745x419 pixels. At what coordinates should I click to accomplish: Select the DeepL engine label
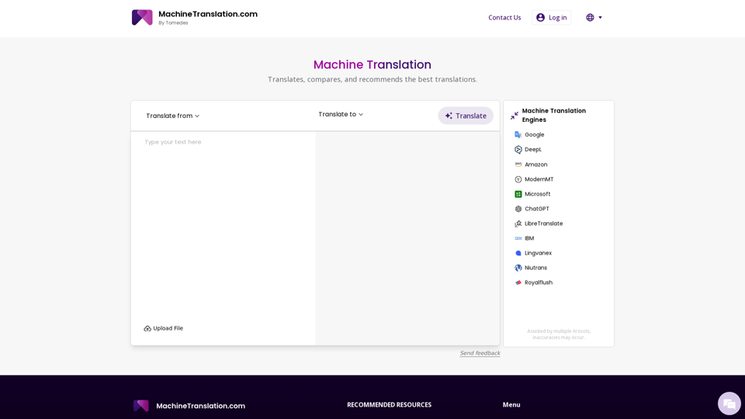point(533,150)
